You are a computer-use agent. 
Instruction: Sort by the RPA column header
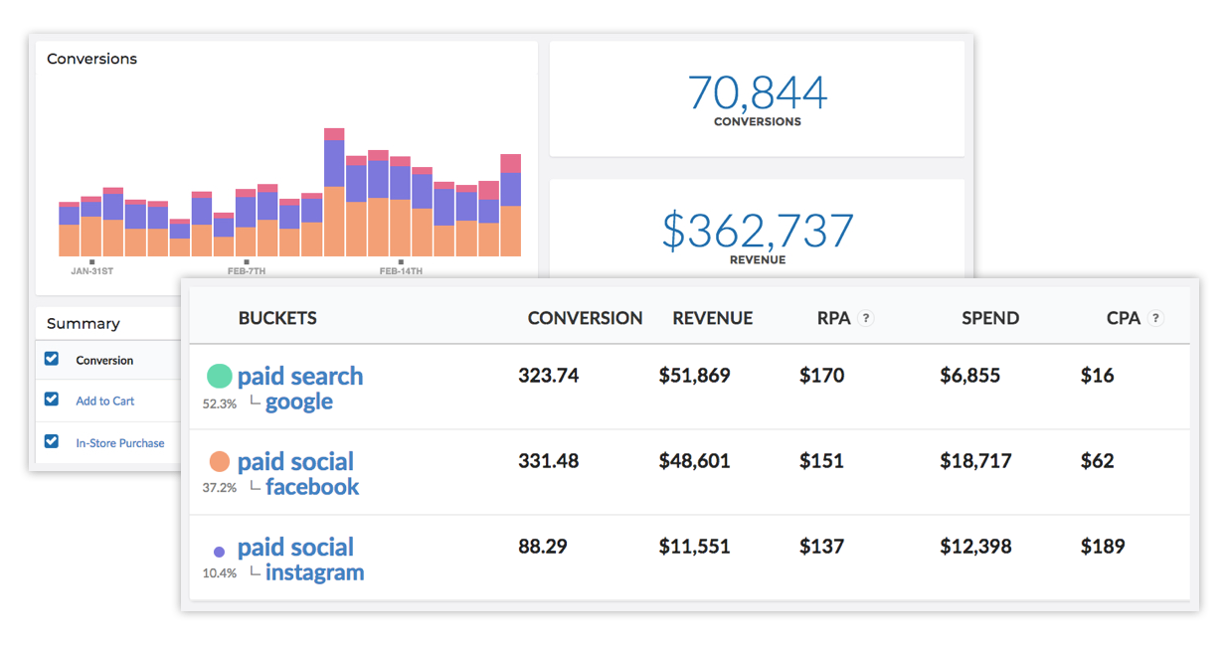832,319
